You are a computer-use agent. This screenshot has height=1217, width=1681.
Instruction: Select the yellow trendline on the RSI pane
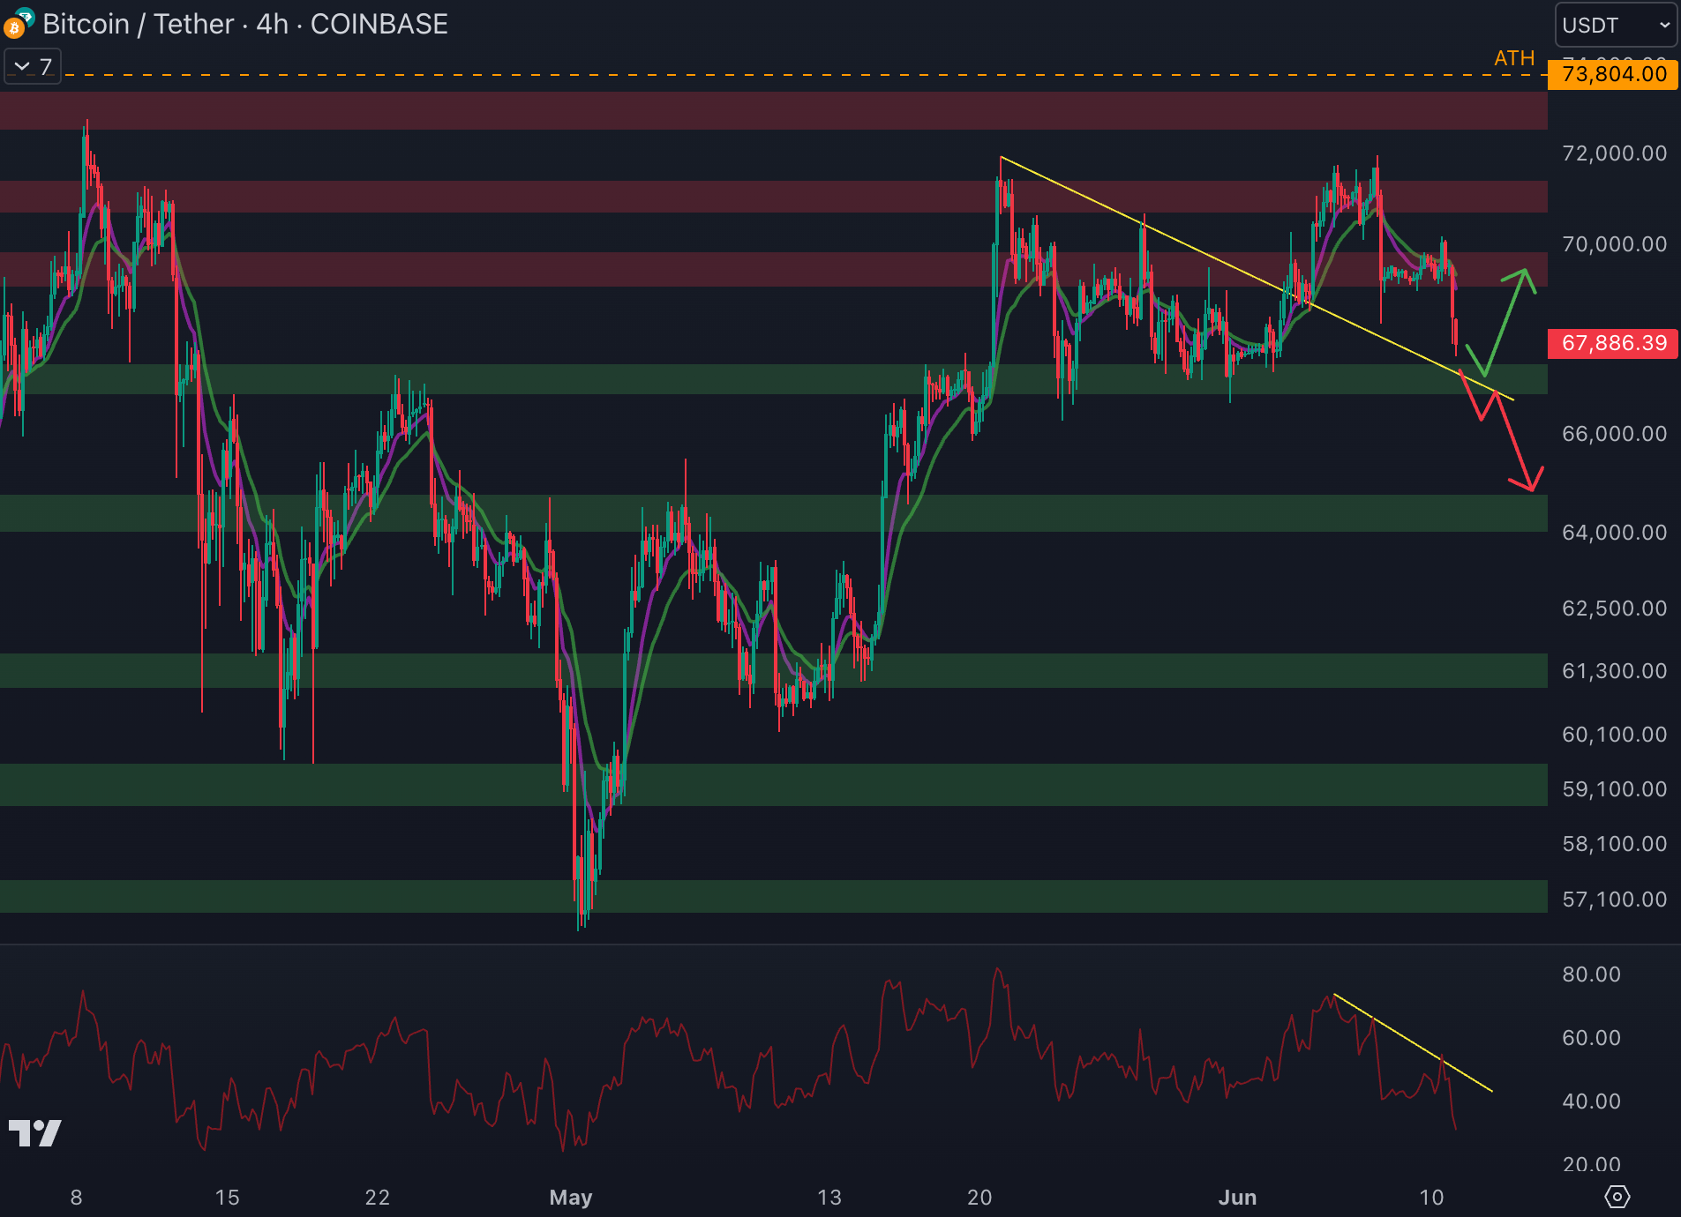[x=1412, y=1042]
